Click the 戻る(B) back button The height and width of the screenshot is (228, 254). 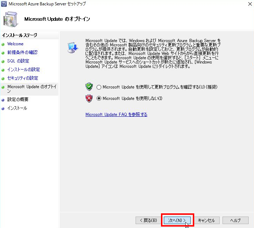tap(148, 221)
